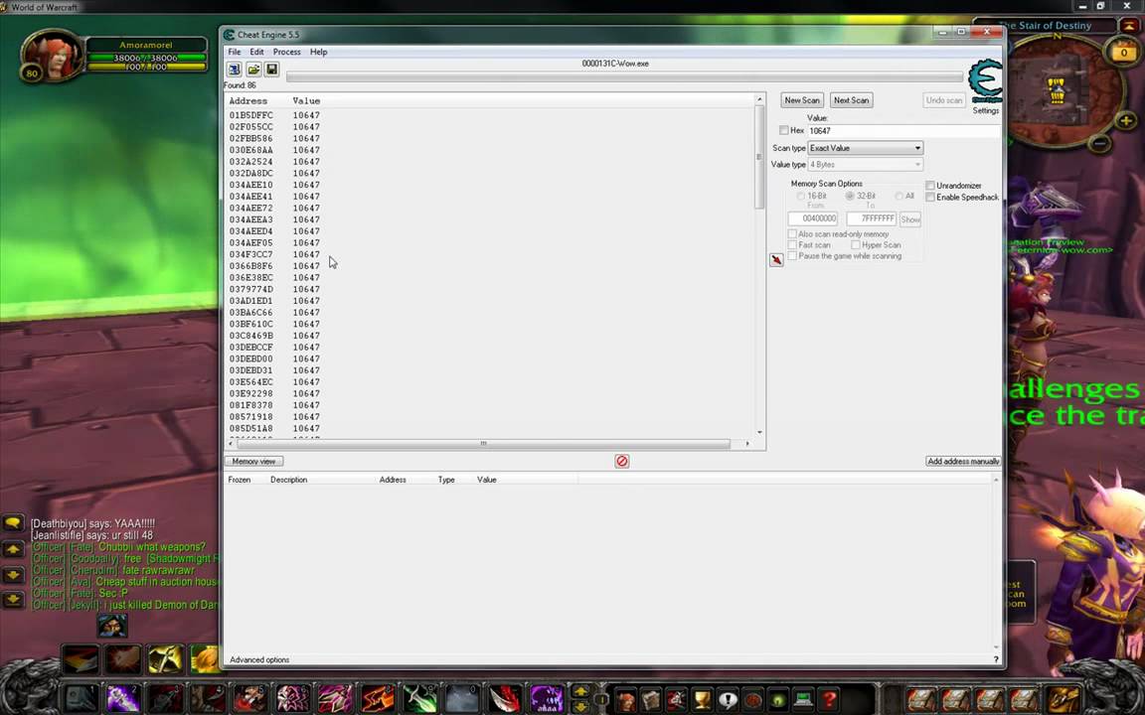Viewport: 1145px width, 715px height.
Task: Open the Scan type Exact Value dropdown
Action: 866,148
